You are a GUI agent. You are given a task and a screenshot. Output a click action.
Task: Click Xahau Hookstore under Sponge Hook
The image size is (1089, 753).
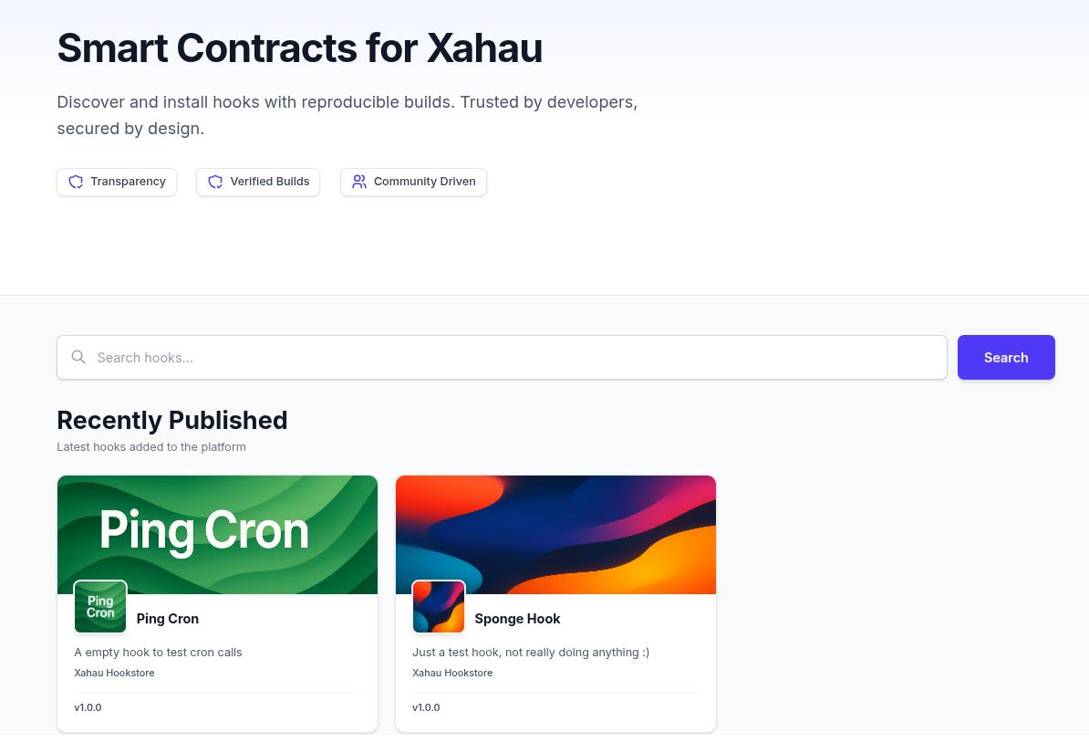pos(452,673)
